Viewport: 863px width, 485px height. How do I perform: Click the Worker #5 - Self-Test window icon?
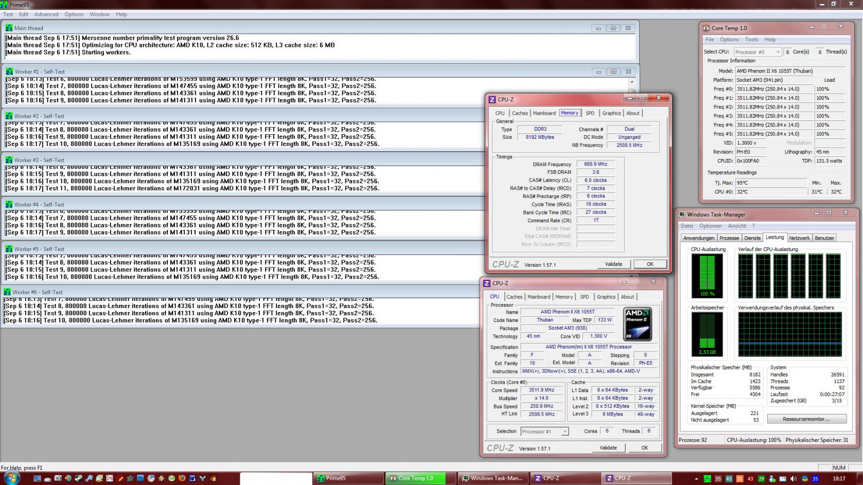click(x=9, y=249)
